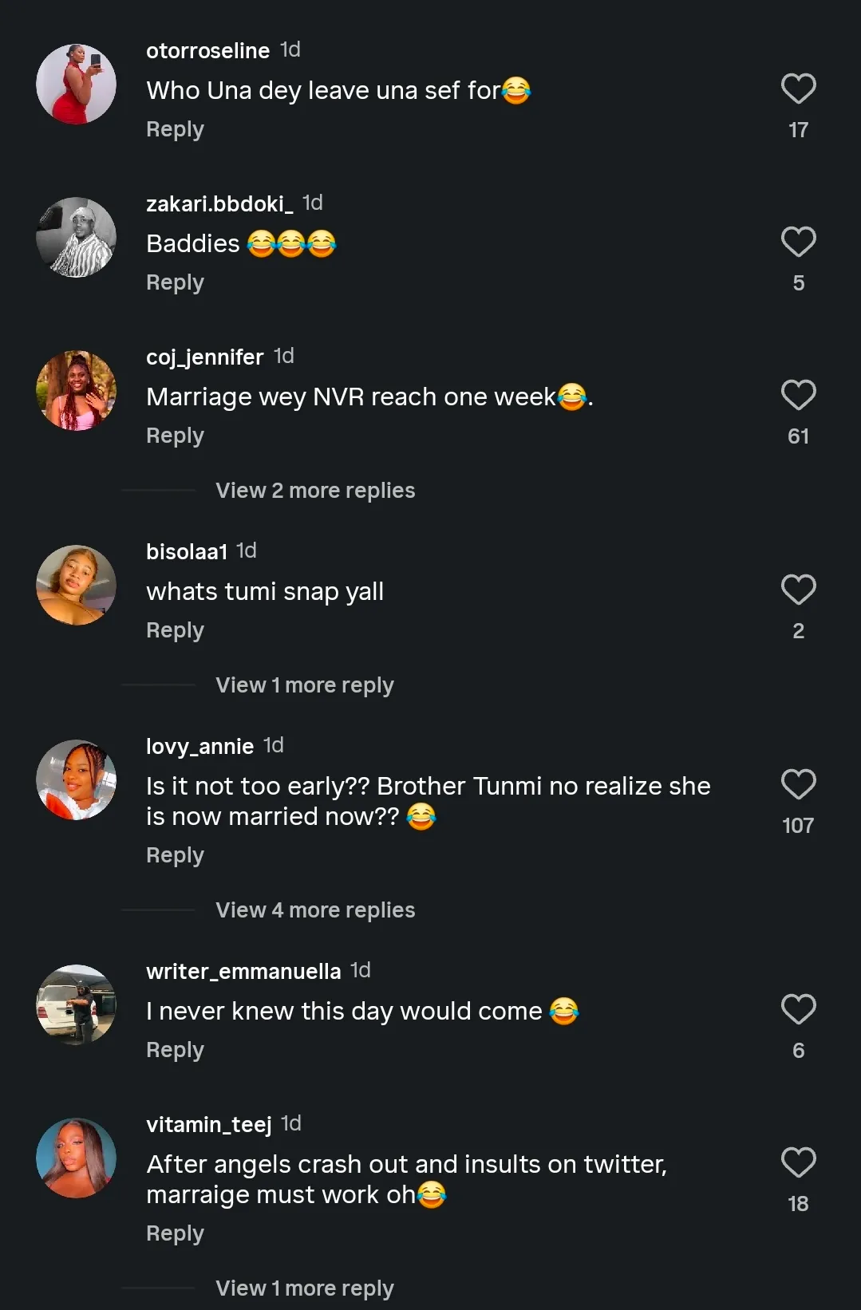Like lovy_annie's comment with 107 likes

[x=798, y=785]
